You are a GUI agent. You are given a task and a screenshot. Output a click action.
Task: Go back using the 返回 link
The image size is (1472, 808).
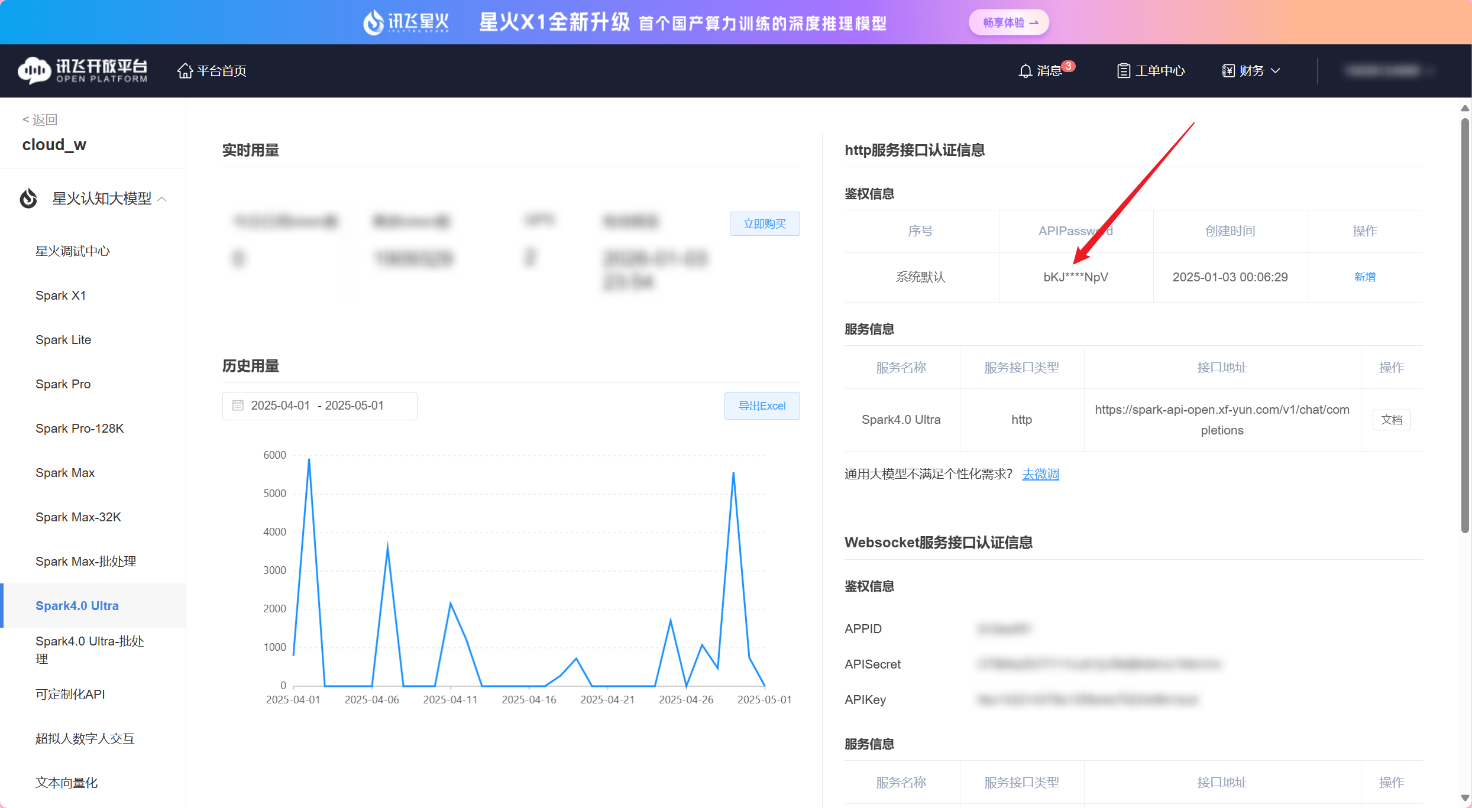(x=40, y=119)
